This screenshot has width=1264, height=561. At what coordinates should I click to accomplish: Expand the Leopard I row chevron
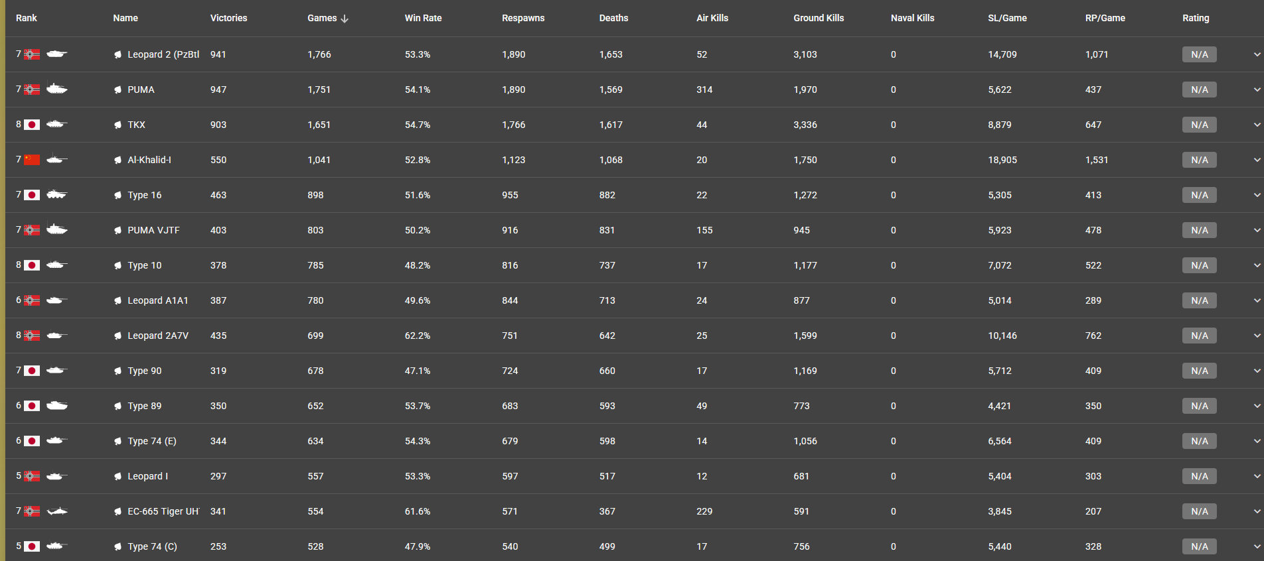[x=1257, y=476]
